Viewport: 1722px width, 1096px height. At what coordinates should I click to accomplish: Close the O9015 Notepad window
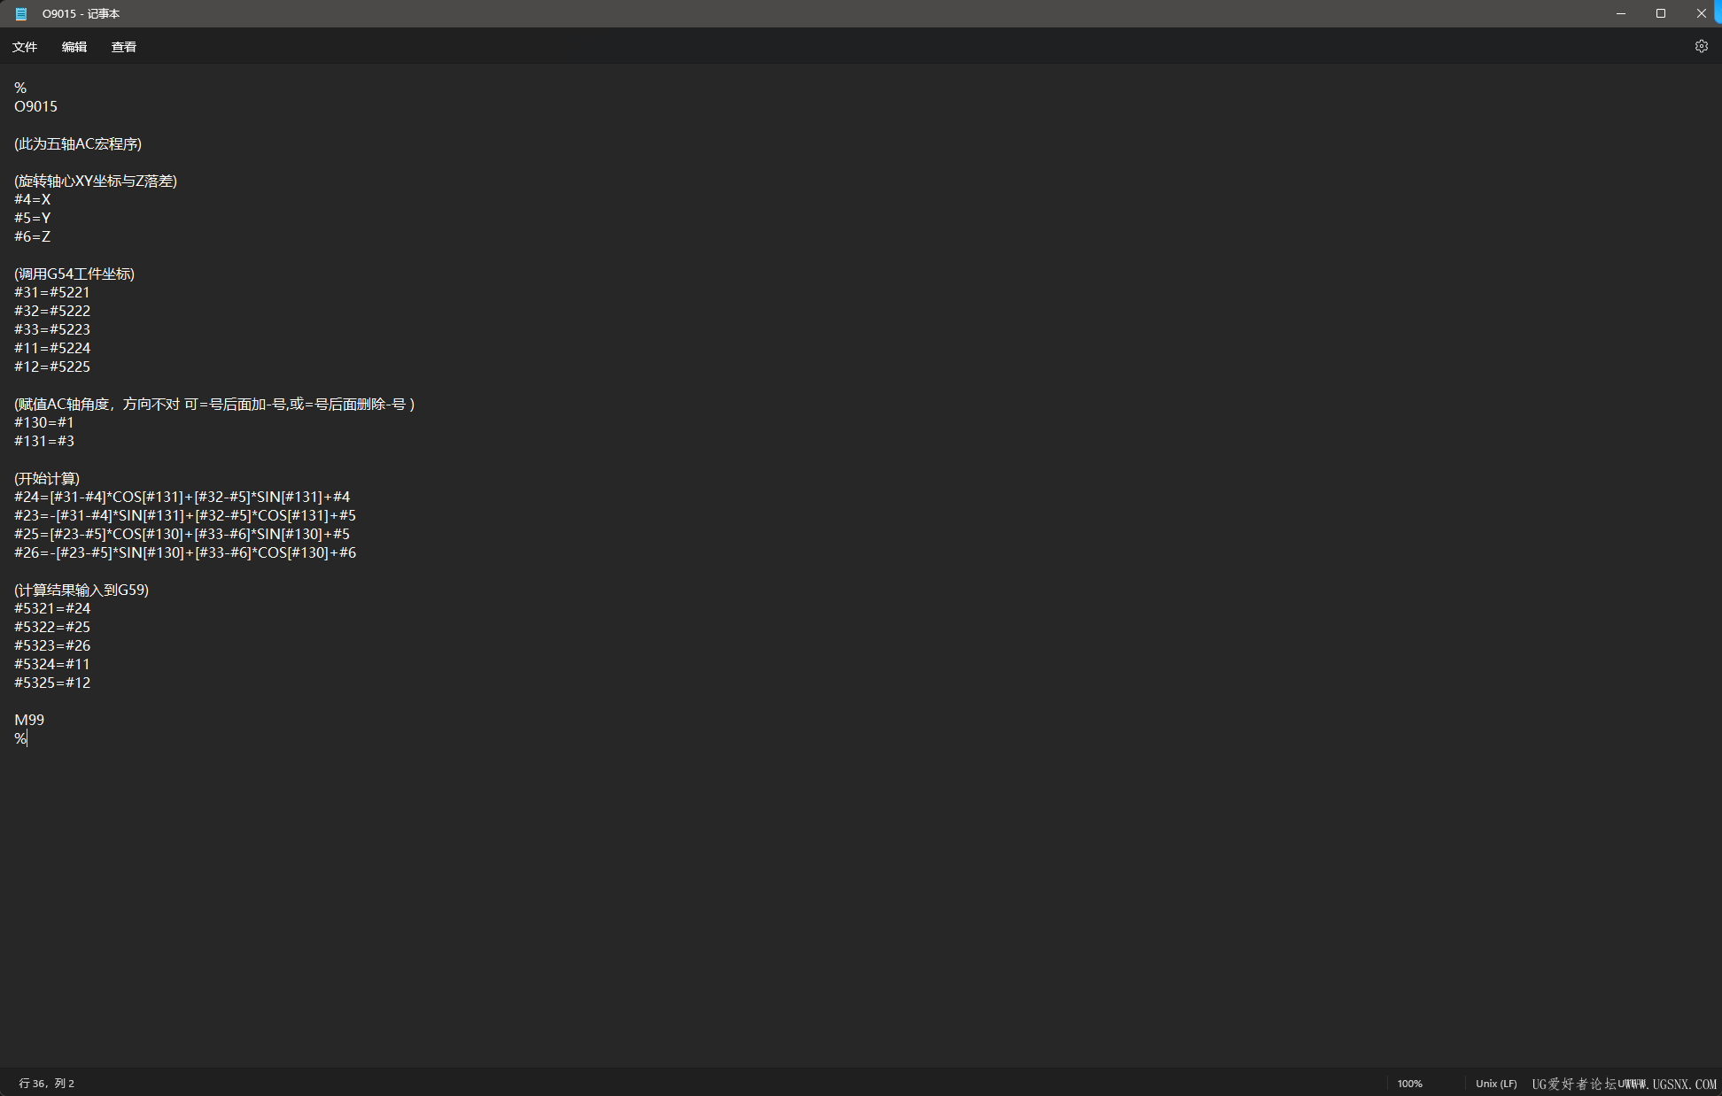[1701, 13]
